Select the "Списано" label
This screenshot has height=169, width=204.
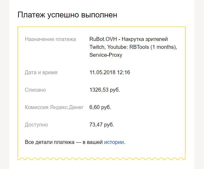click(35, 90)
